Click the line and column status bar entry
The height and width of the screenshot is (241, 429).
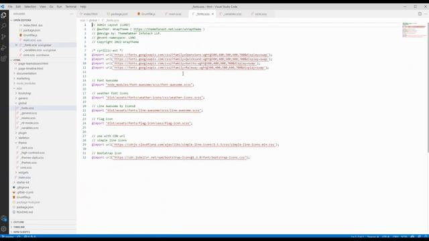tap(357, 237)
